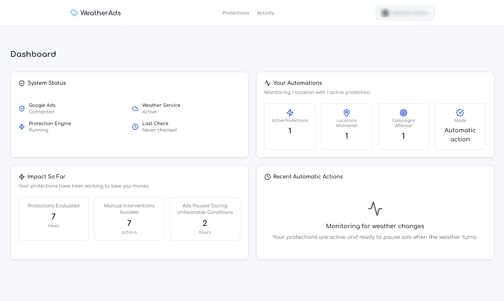Click the lightning icon above Active Protections
504x301 pixels.
pos(290,112)
